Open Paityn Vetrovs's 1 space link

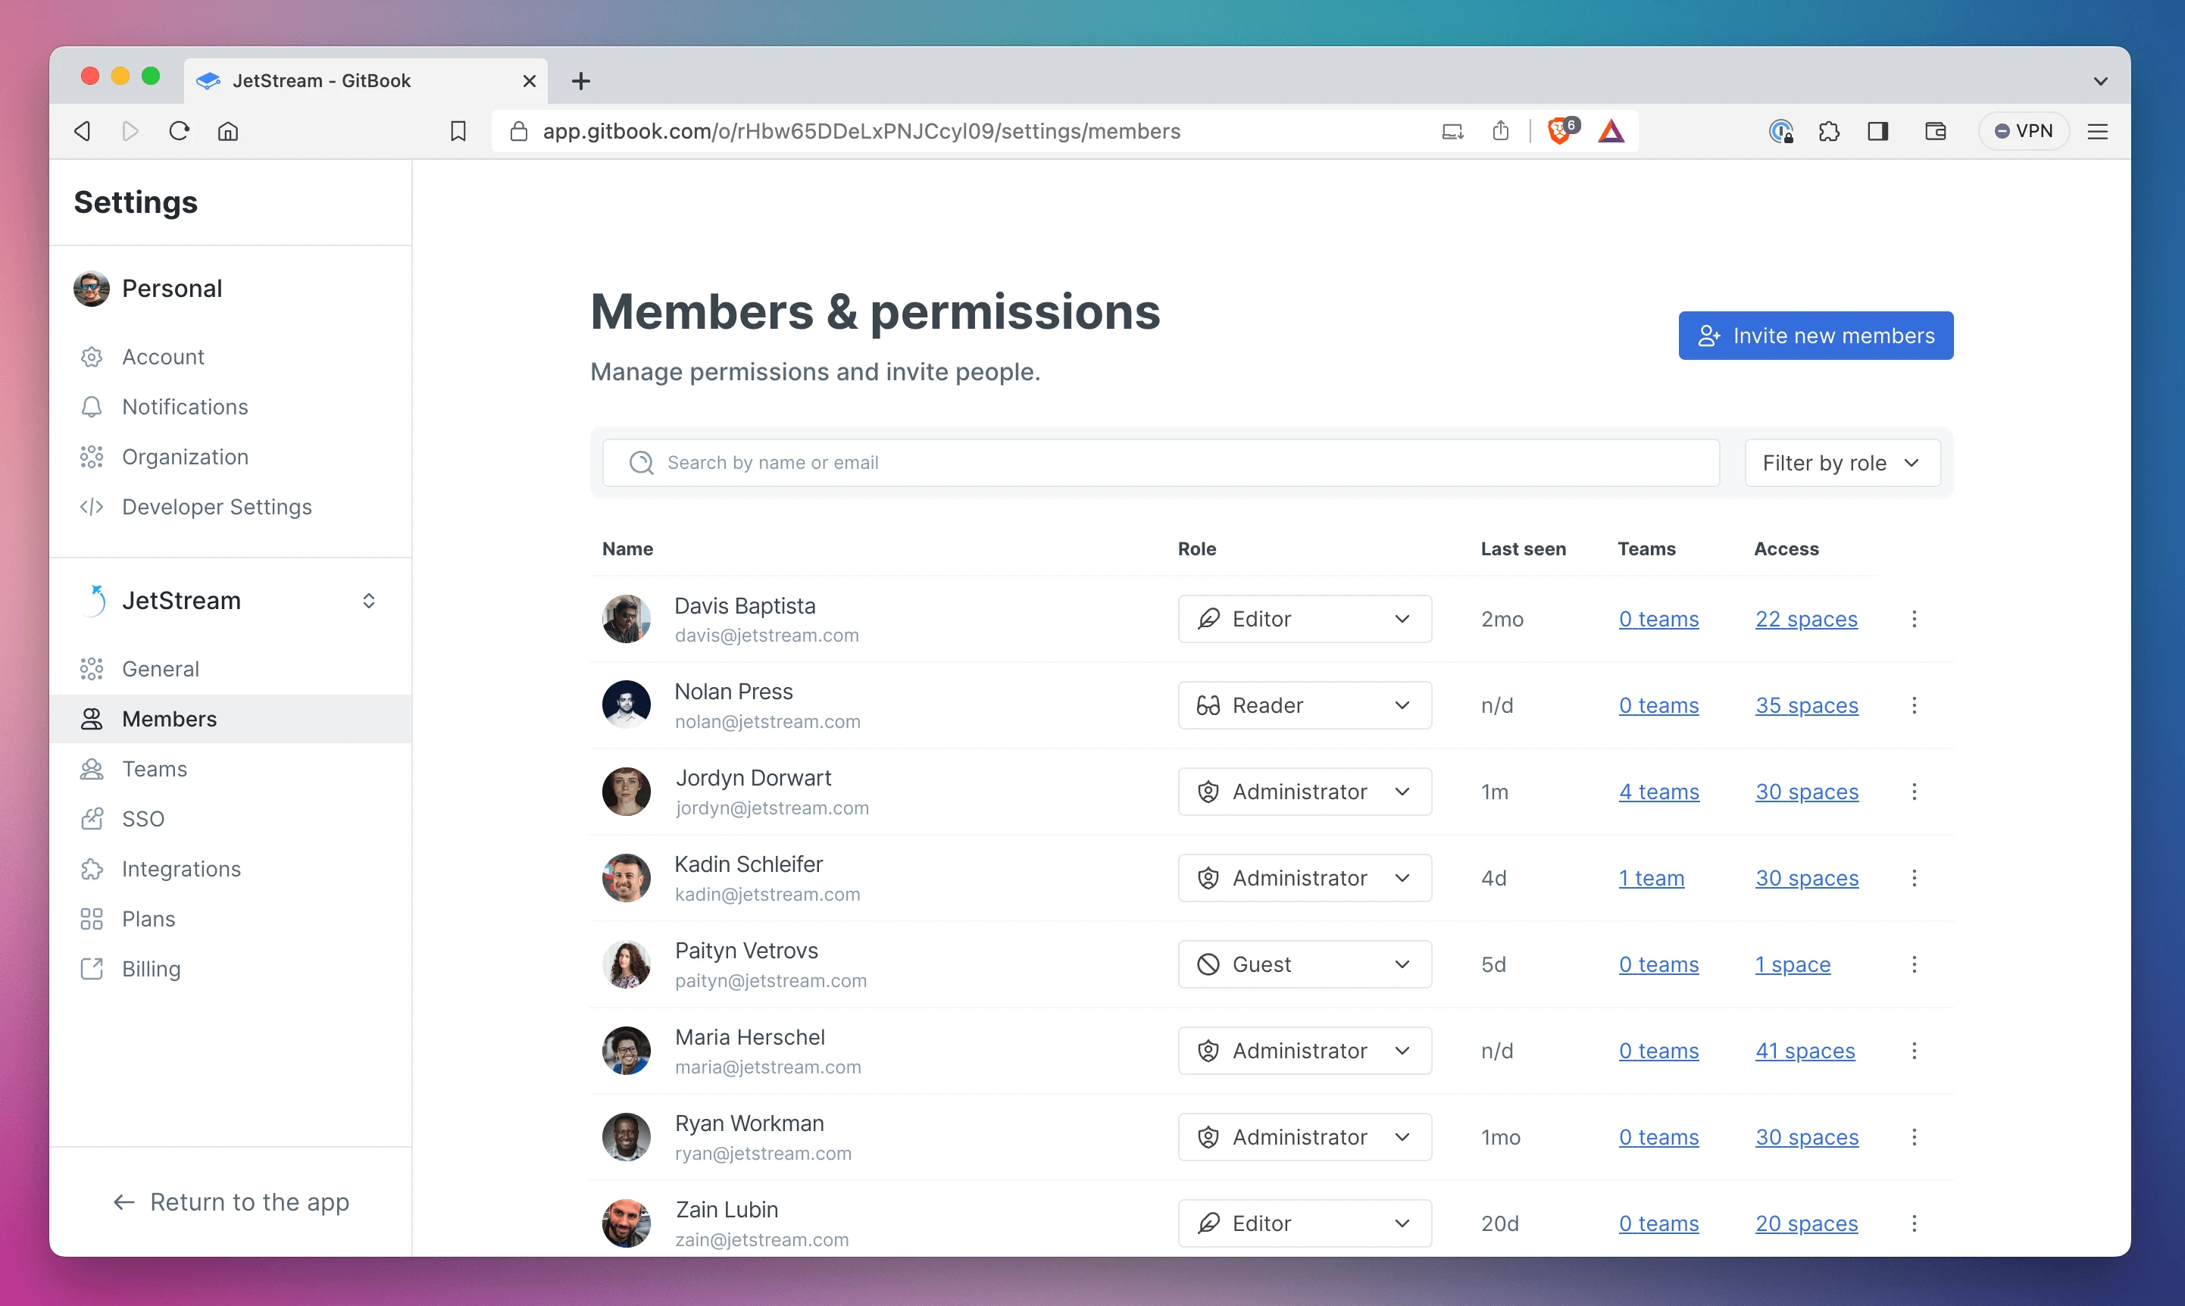1793,964
